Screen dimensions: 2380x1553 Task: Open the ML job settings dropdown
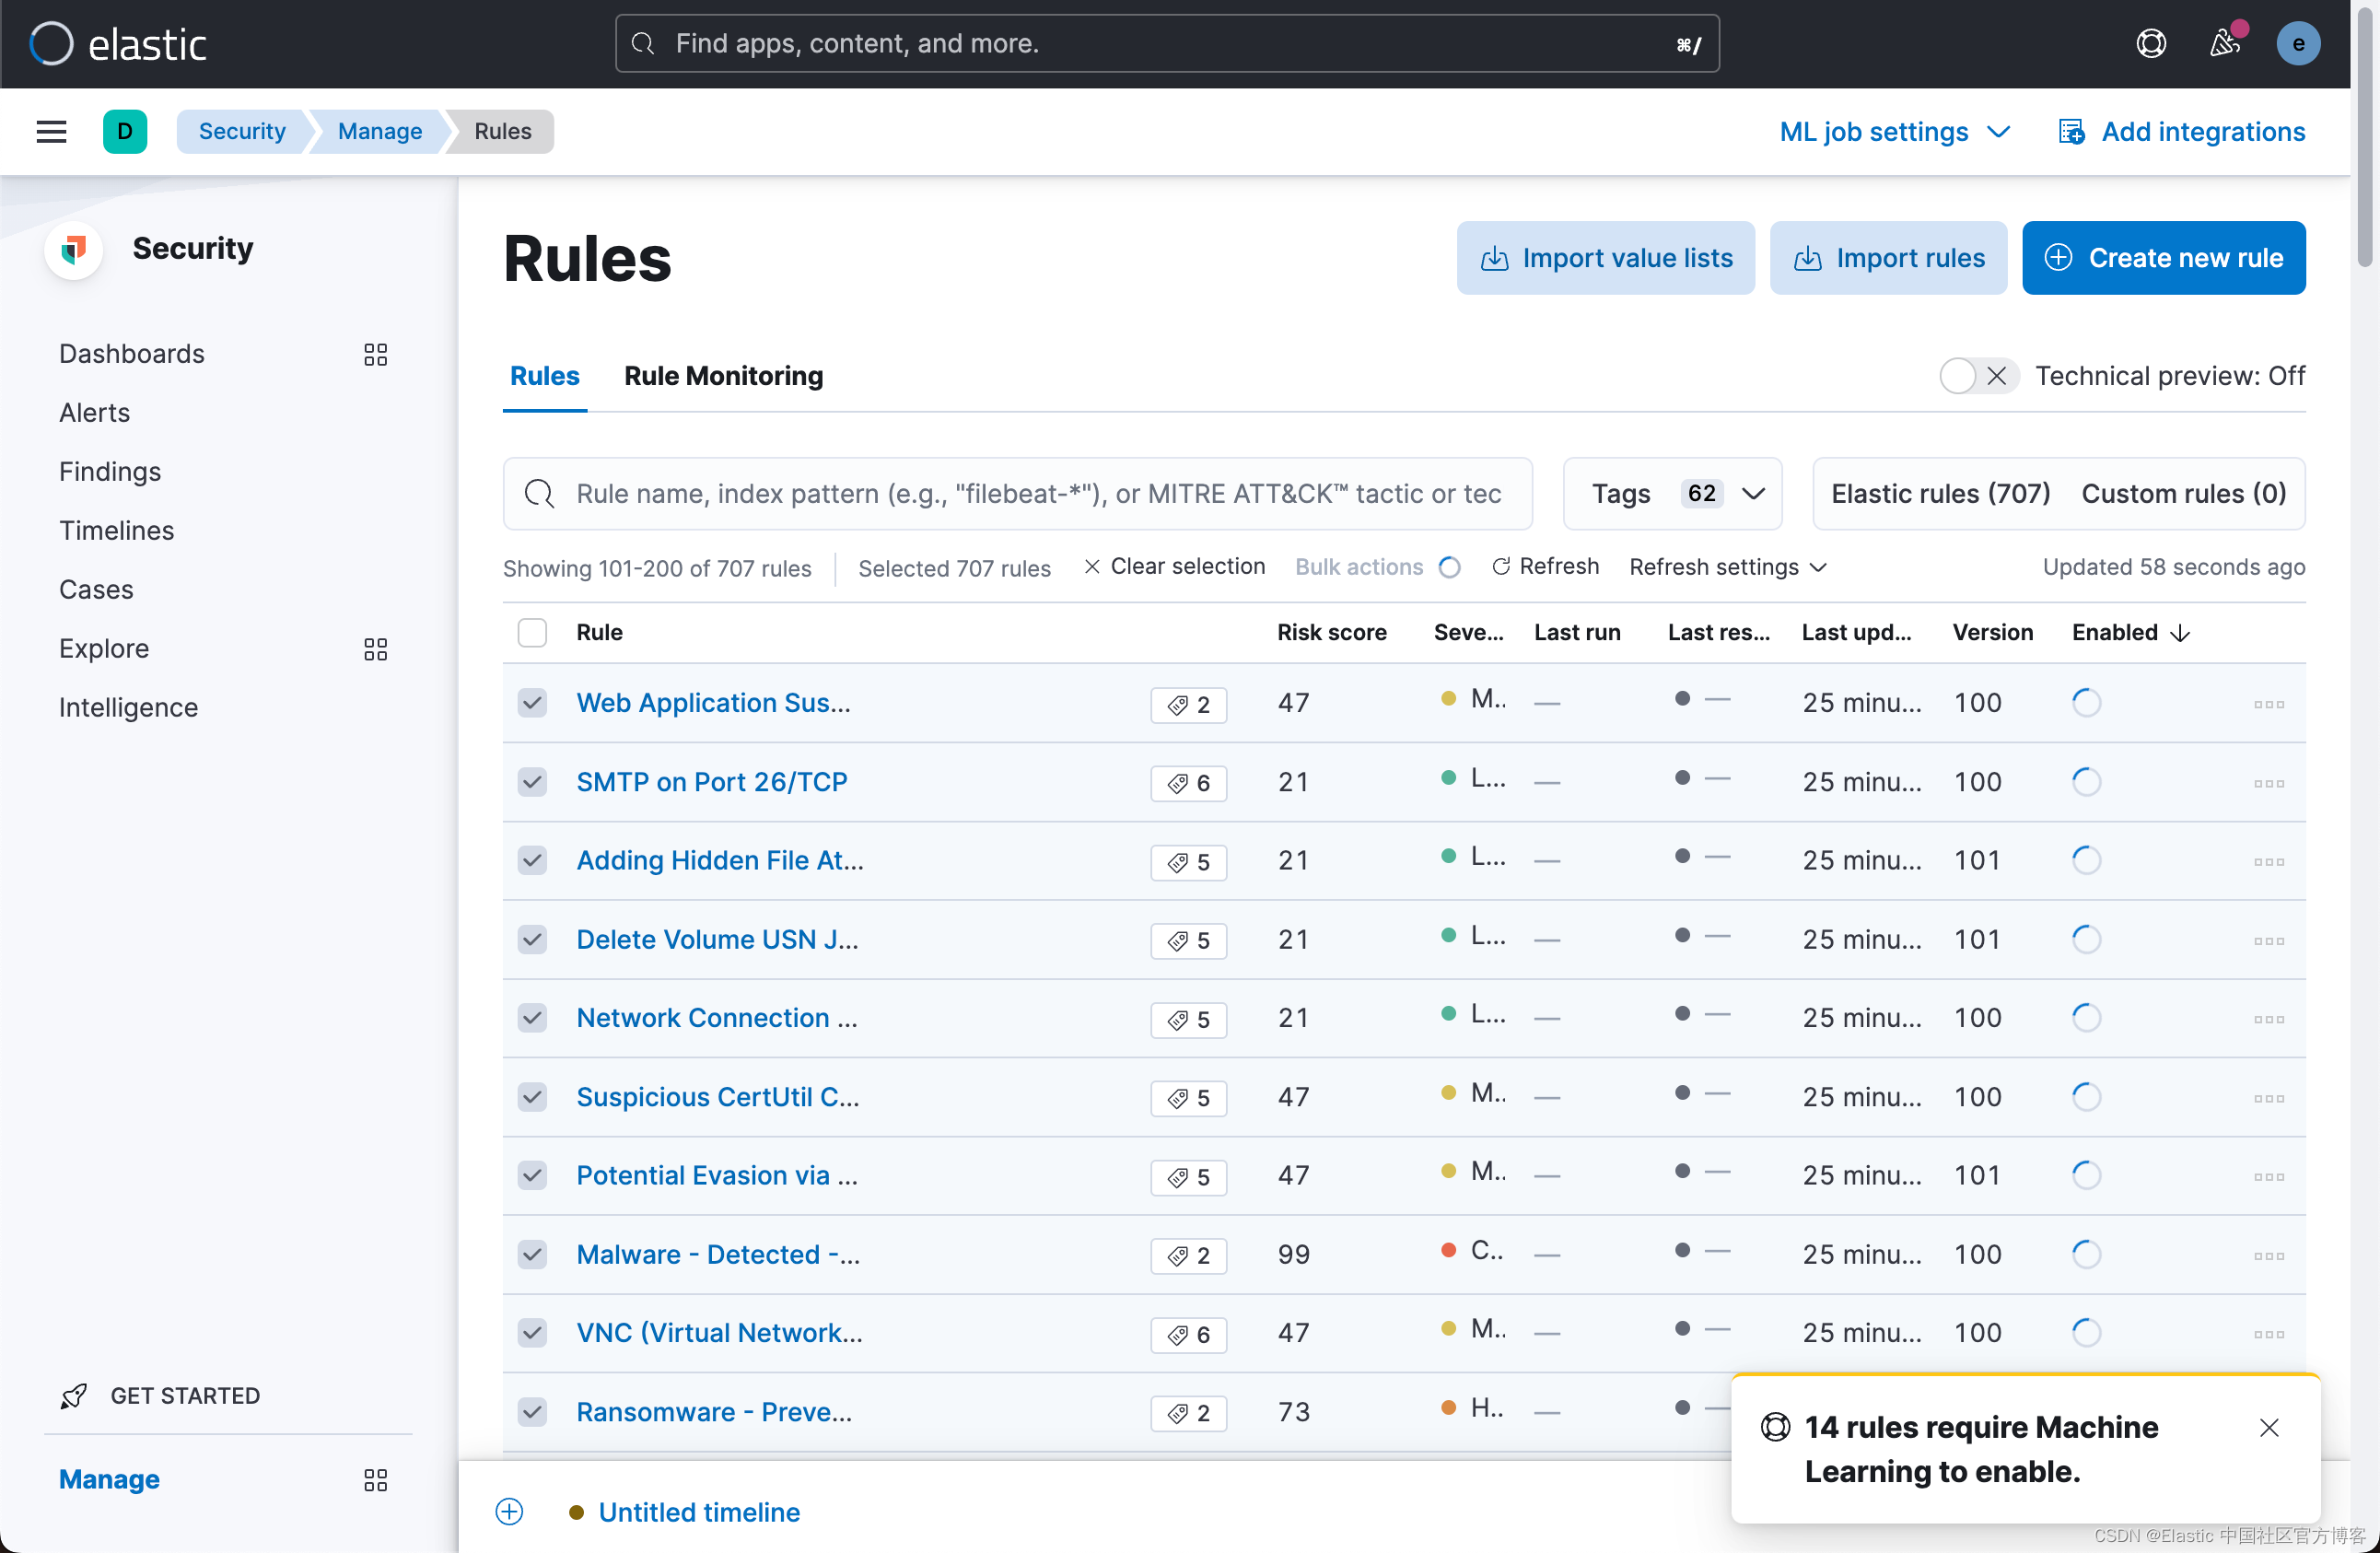coord(1893,131)
